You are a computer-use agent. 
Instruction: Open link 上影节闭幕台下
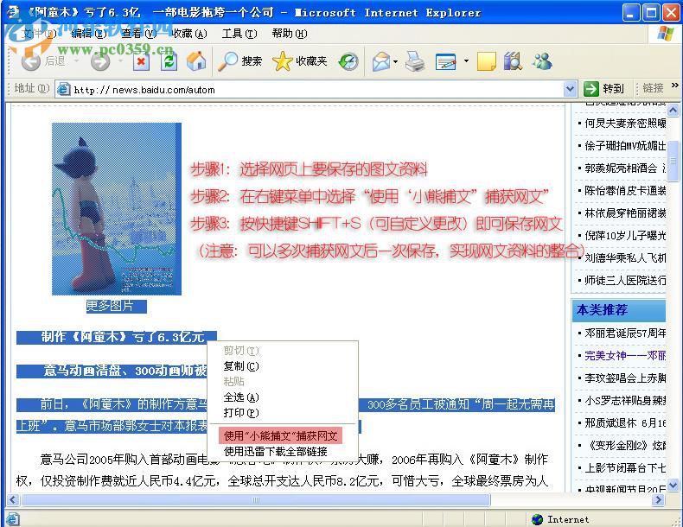pyautogui.click(x=625, y=467)
